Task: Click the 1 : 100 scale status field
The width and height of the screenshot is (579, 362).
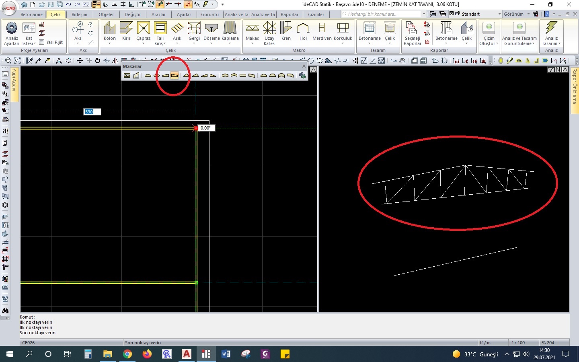Action: (518, 343)
